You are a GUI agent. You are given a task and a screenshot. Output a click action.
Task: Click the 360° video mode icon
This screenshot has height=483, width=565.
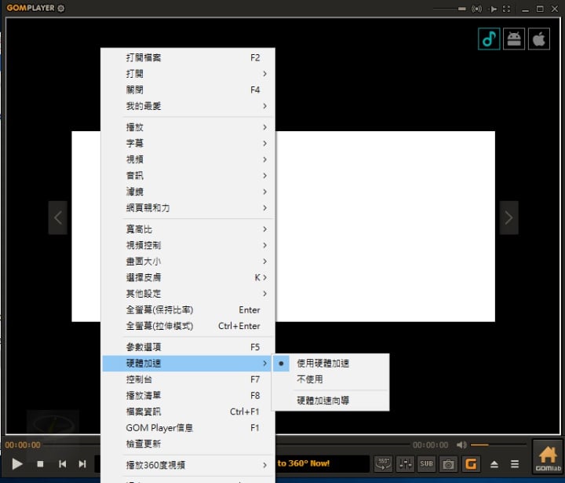pyautogui.click(x=382, y=463)
